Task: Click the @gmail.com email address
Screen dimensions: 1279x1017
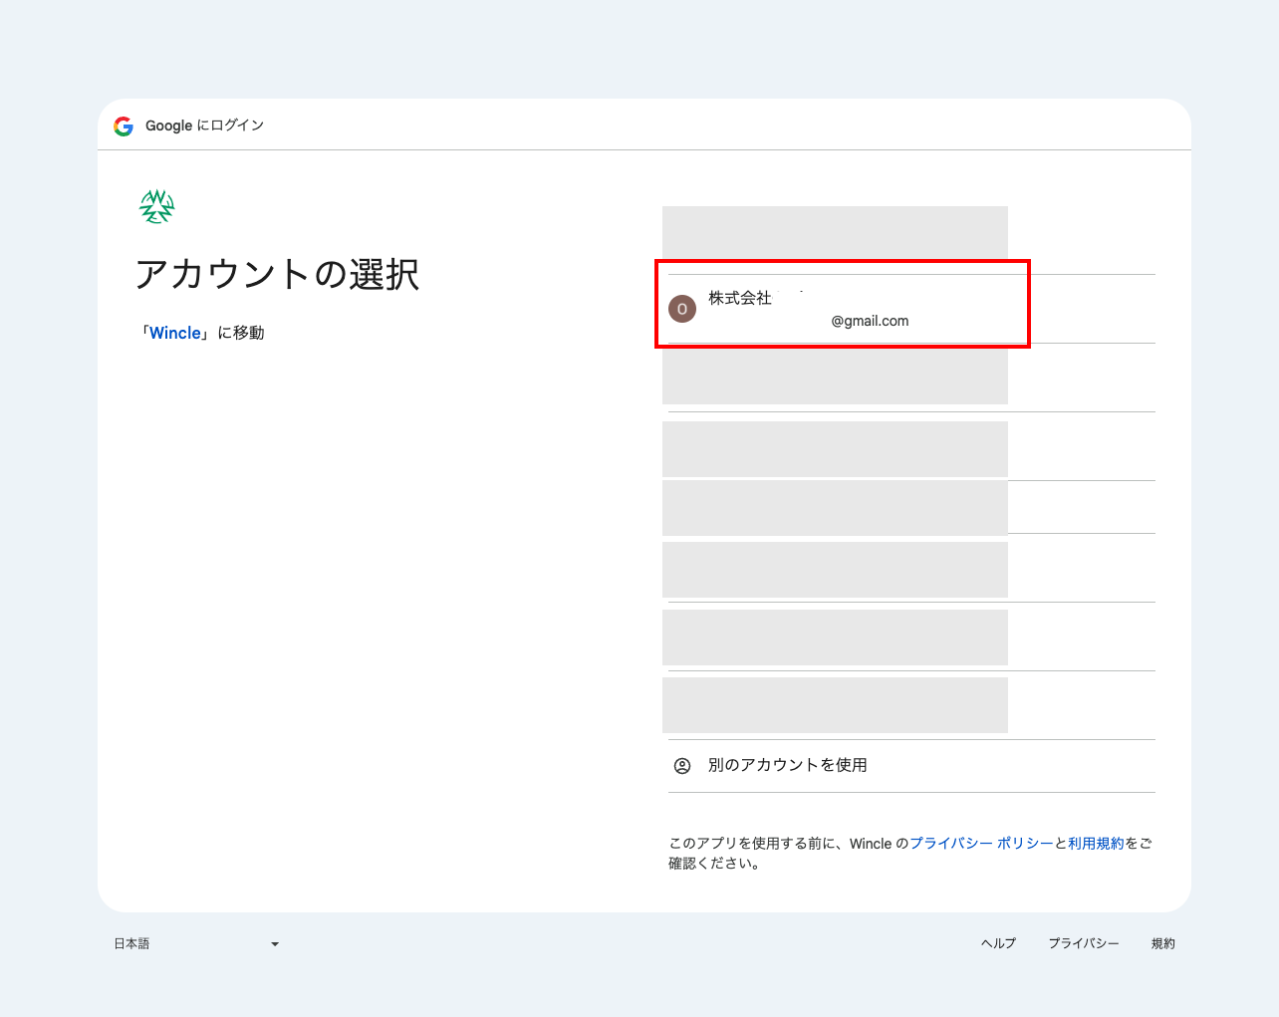Action: (x=870, y=321)
